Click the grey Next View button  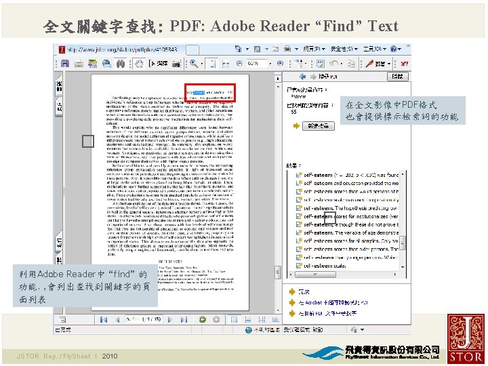point(216,320)
